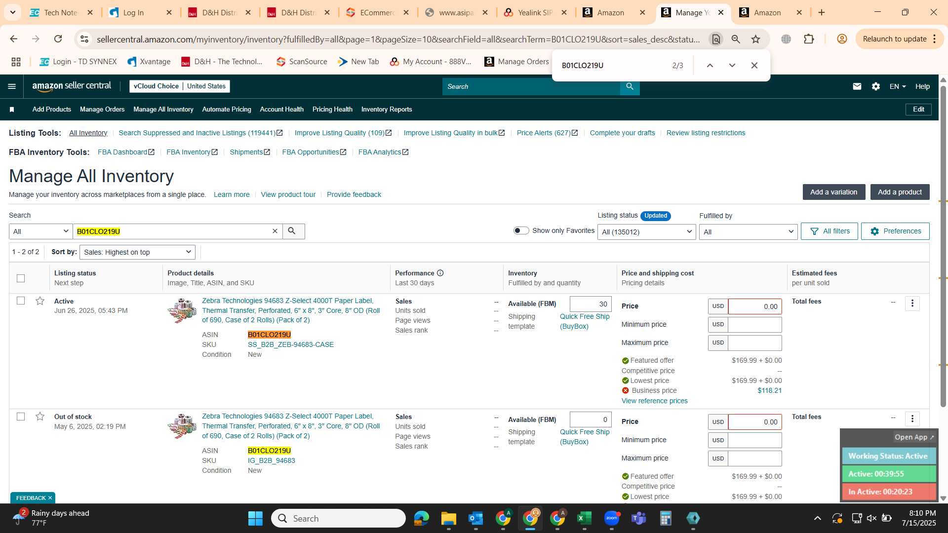Reload the browser page
Viewport: 948px width, 533px height.
coord(58,39)
